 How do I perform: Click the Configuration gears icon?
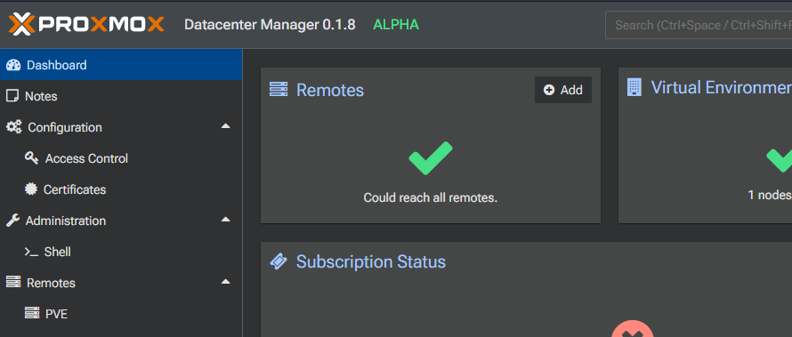tap(13, 127)
